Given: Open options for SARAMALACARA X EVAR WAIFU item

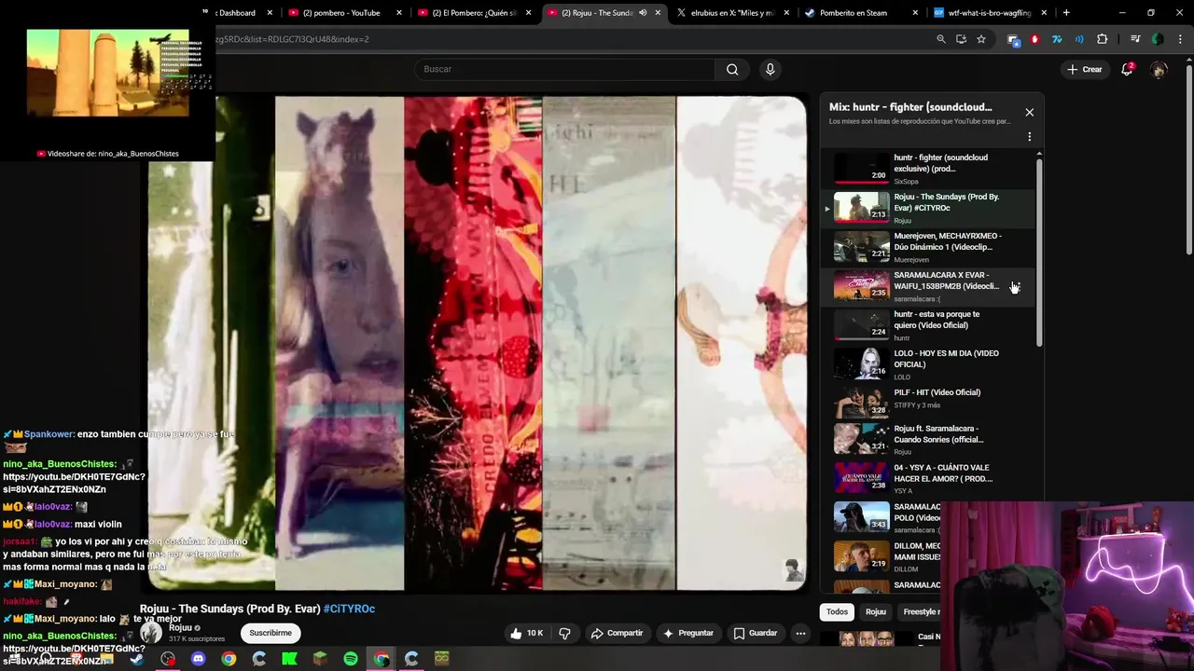Looking at the screenshot, I should [1015, 286].
